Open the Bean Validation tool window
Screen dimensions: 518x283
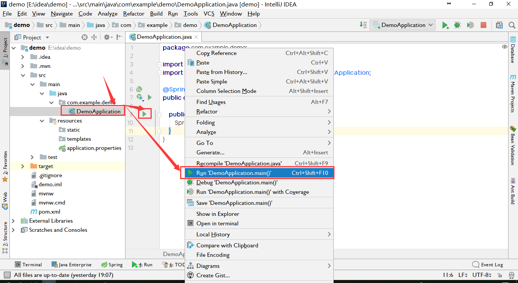[x=513, y=145]
